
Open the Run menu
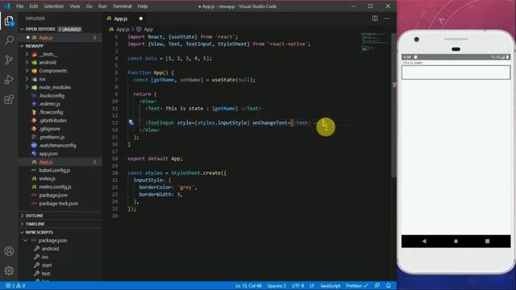[102, 6]
